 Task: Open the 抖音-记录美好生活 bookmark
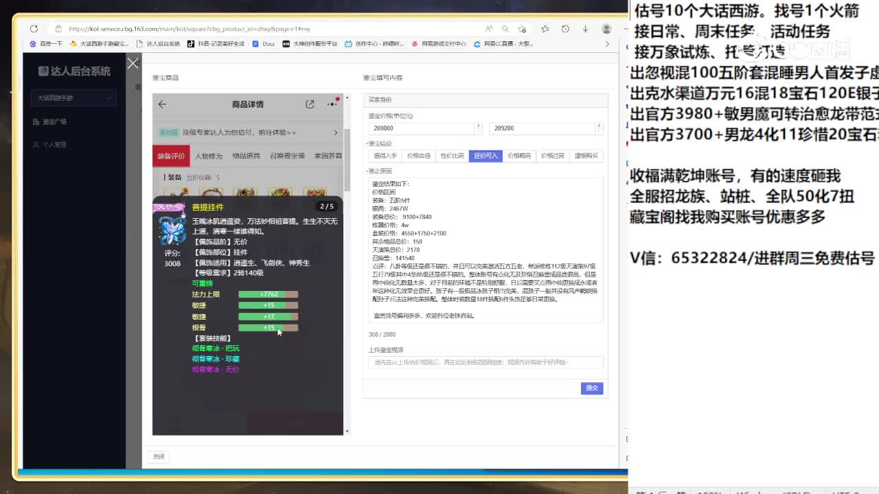point(216,44)
